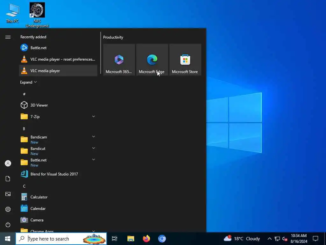Viewport: 326px width, 245px height.
Task: Click the taskbar search box
Action: (61, 239)
